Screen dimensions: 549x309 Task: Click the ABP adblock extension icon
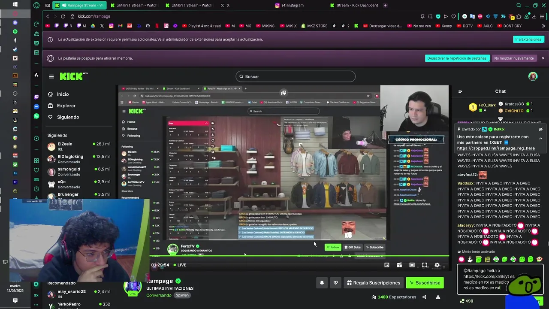tap(480, 16)
